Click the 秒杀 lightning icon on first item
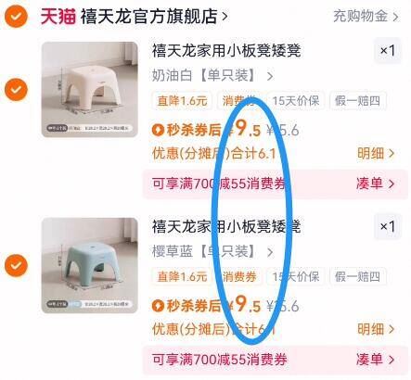Viewport: 411px width, 380px height. click(x=158, y=130)
